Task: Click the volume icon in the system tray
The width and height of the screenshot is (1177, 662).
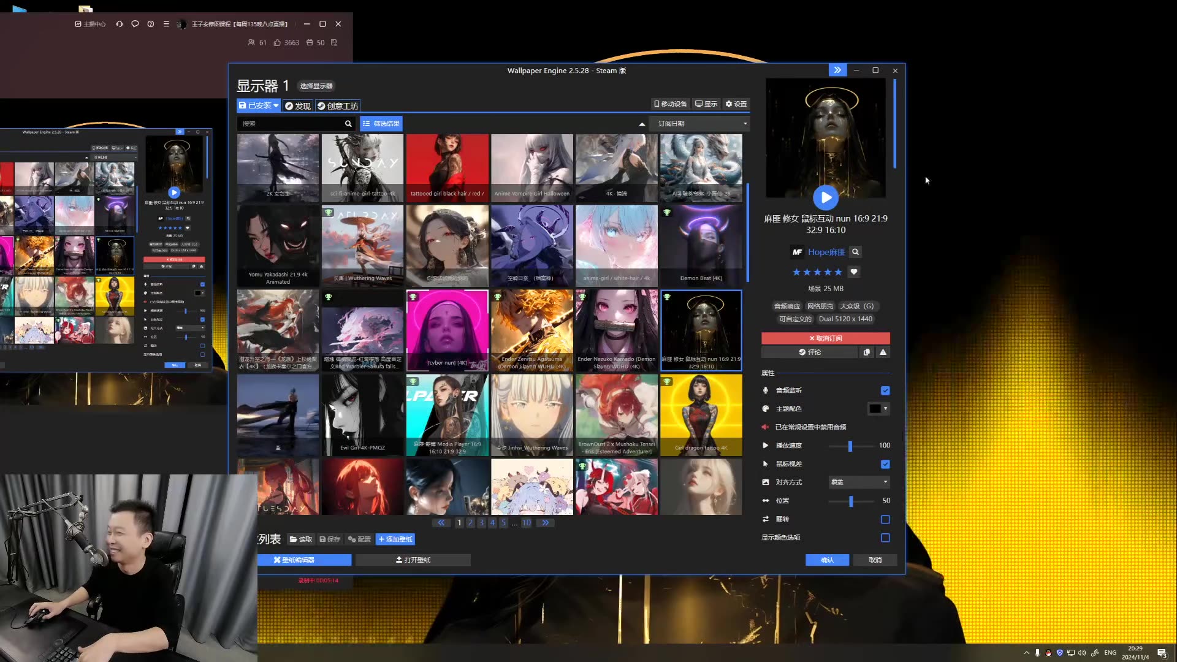Action: (x=1082, y=653)
